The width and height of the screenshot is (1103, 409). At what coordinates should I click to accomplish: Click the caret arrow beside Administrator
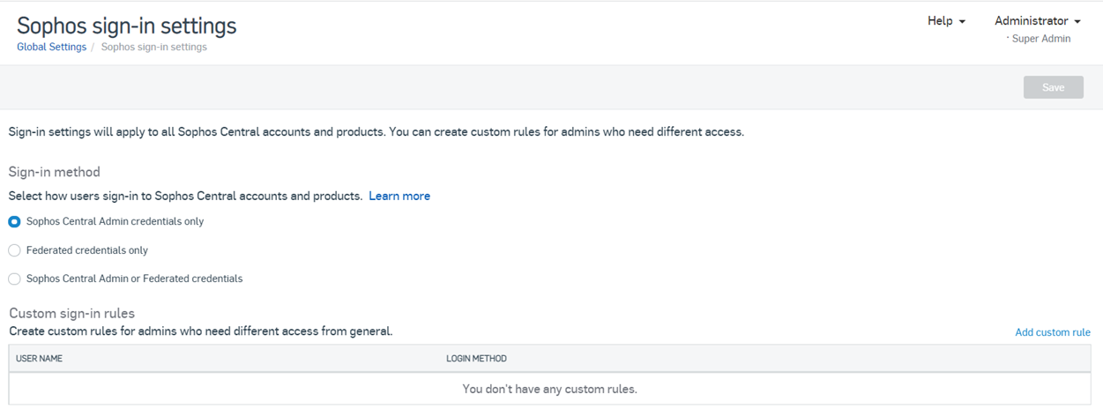pyautogui.click(x=1077, y=22)
